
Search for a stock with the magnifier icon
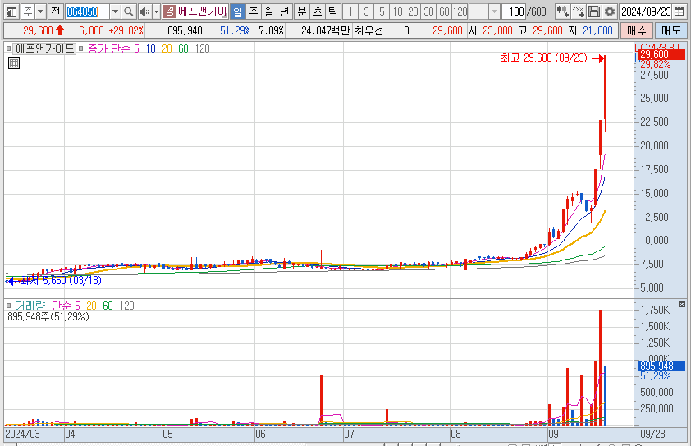(x=128, y=11)
